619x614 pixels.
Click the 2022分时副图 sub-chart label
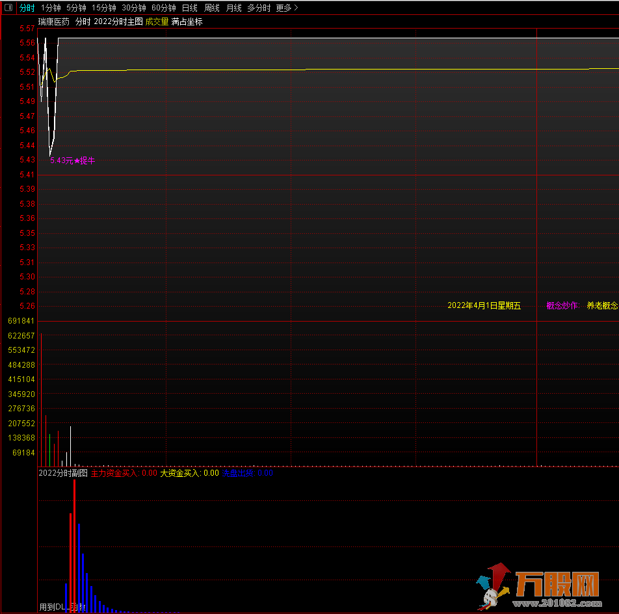(x=63, y=473)
